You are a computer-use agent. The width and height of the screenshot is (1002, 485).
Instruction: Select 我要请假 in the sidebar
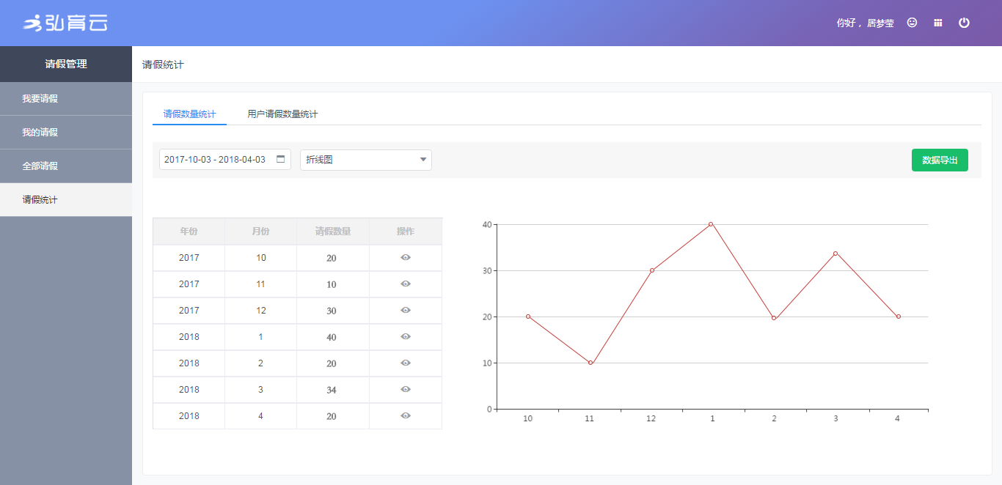(40, 99)
